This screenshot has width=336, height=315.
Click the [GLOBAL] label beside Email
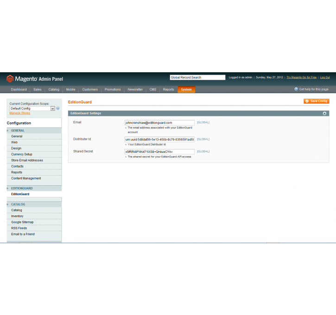click(203, 122)
